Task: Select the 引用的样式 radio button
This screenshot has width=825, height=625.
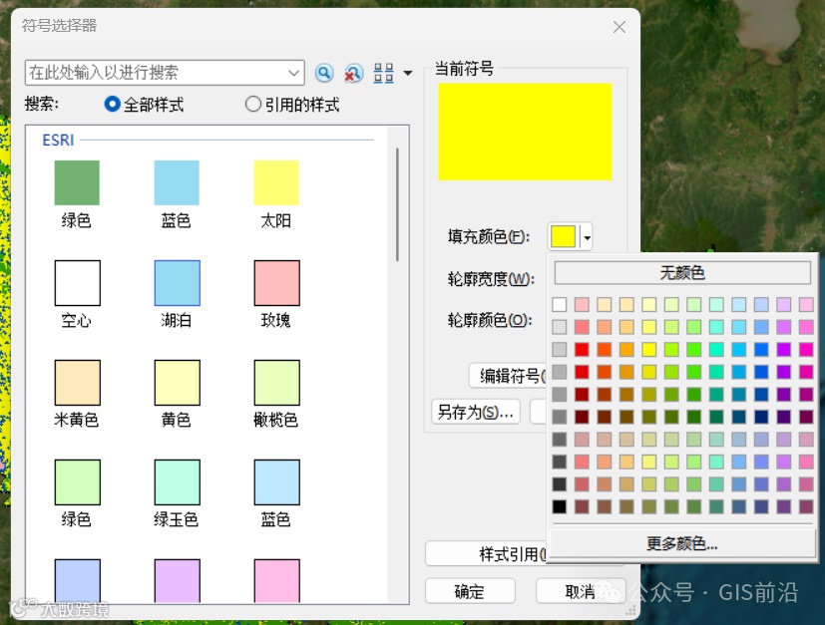Action: tap(253, 104)
